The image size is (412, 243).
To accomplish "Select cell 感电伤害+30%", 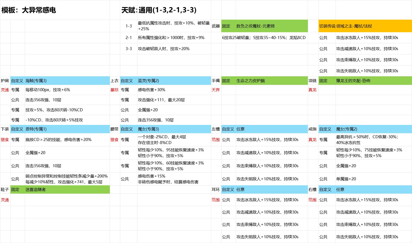I will click(x=174, y=90).
